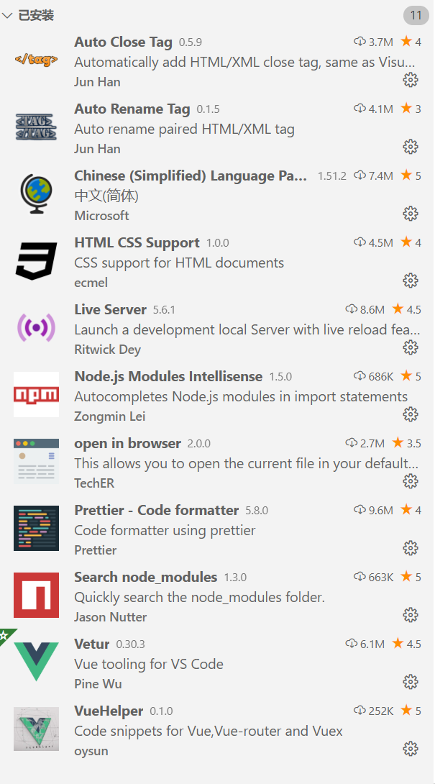This screenshot has width=435, height=784.
Task: Click version 1.51.2 of Chinese Language Pack
Action: (x=332, y=176)
